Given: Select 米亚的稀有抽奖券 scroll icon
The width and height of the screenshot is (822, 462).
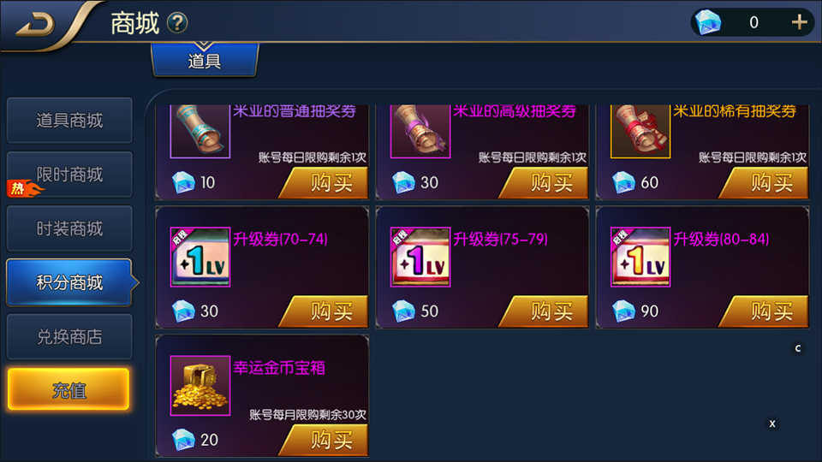Looking at the screenshot, I should (640, 131).
